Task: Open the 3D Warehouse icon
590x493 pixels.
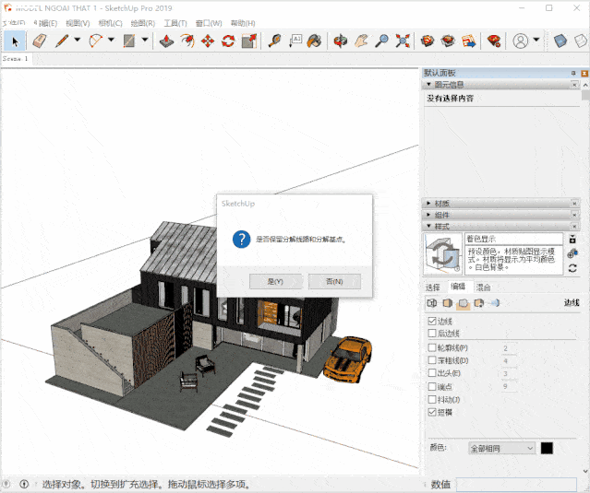Action: coord(427,41)
